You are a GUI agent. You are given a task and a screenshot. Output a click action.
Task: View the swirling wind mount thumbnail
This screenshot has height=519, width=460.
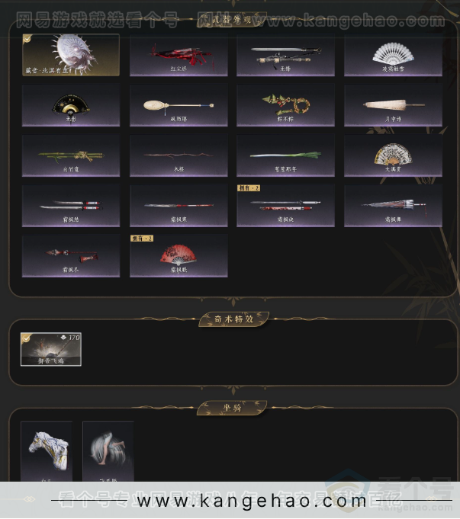click(x=108, y=451)
